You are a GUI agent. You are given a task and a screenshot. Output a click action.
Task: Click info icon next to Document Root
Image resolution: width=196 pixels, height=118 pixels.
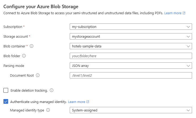tap(38, 75)
